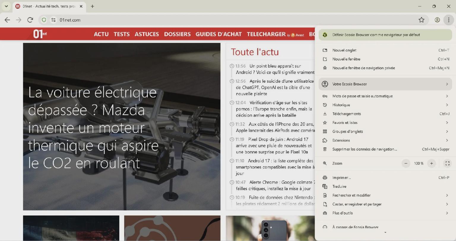
Task: Open the dark flag article thumbnail
Action: click(x=71, y=228)
